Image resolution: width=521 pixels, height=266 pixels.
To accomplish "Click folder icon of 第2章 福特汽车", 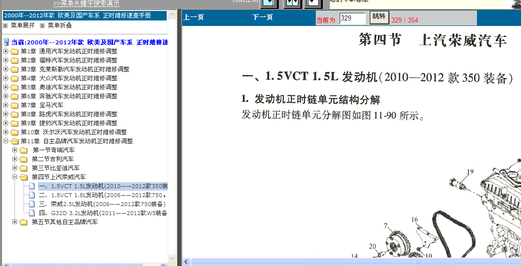I will click(x=15, y=60).
